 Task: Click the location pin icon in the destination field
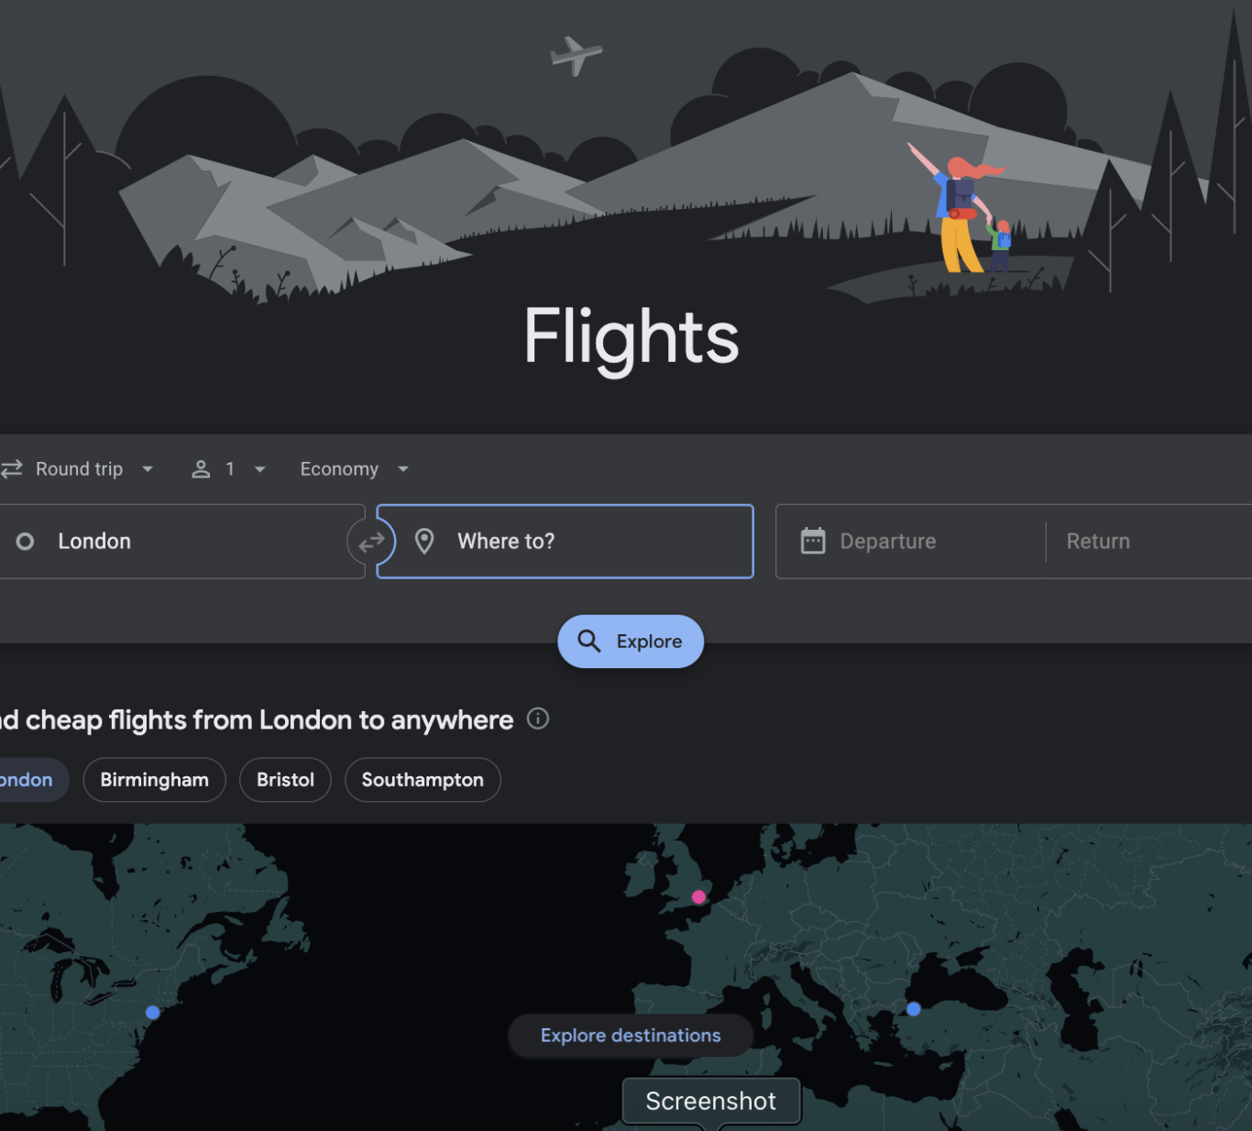[x=424, y=542]
